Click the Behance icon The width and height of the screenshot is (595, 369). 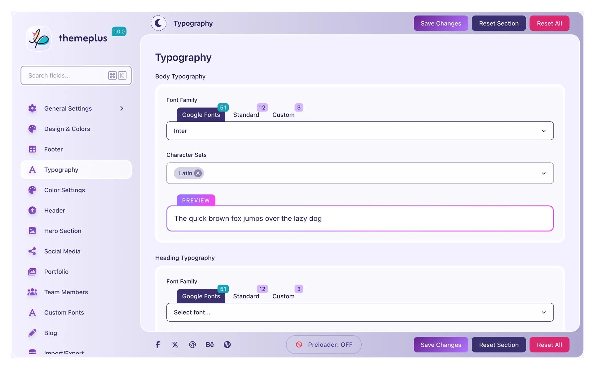210,345
